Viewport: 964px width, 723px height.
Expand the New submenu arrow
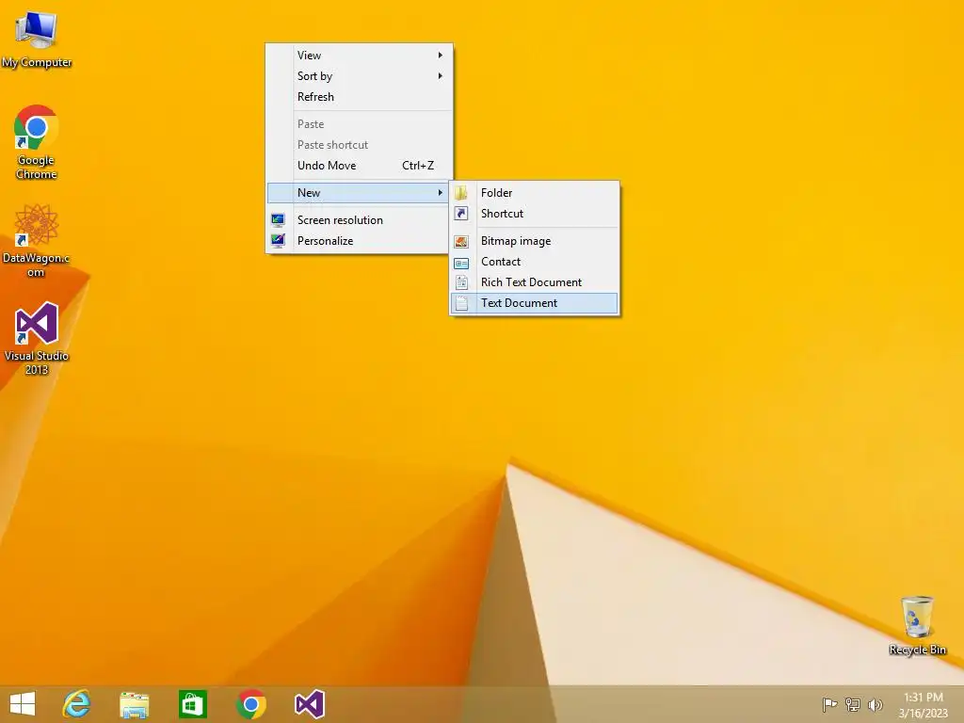click(x=441, y=192)
